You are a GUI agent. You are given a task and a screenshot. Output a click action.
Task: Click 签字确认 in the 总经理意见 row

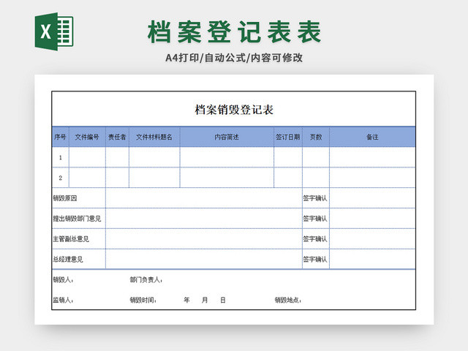[x=315, y=260]
